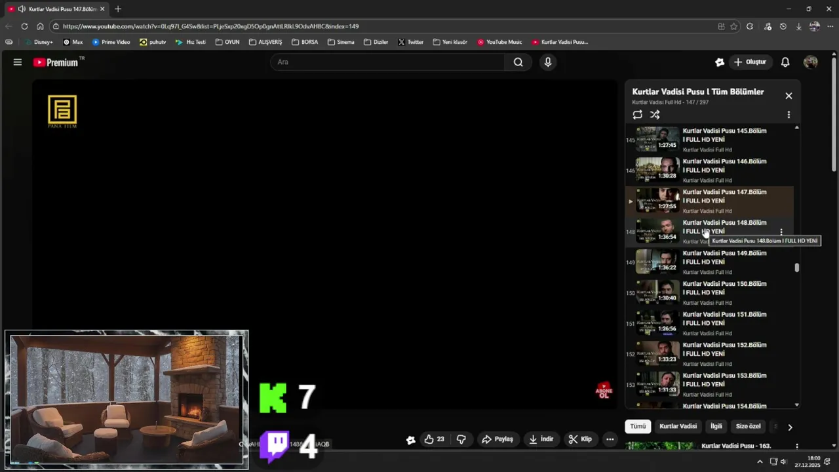Open puhutv bookmark
The width and height of the screenshot is (839, 472).
(x=153, y=42)
